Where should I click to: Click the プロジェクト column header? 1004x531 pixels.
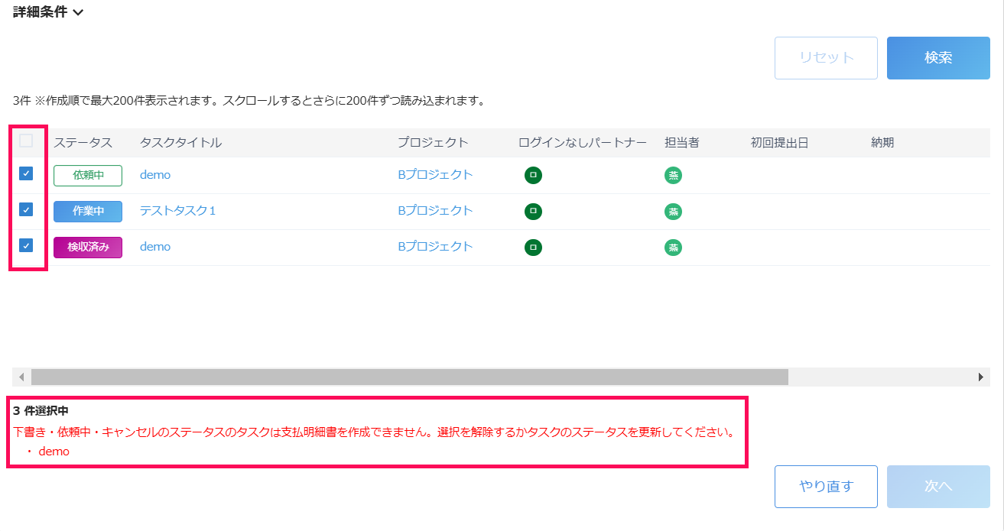click(433, 143)
